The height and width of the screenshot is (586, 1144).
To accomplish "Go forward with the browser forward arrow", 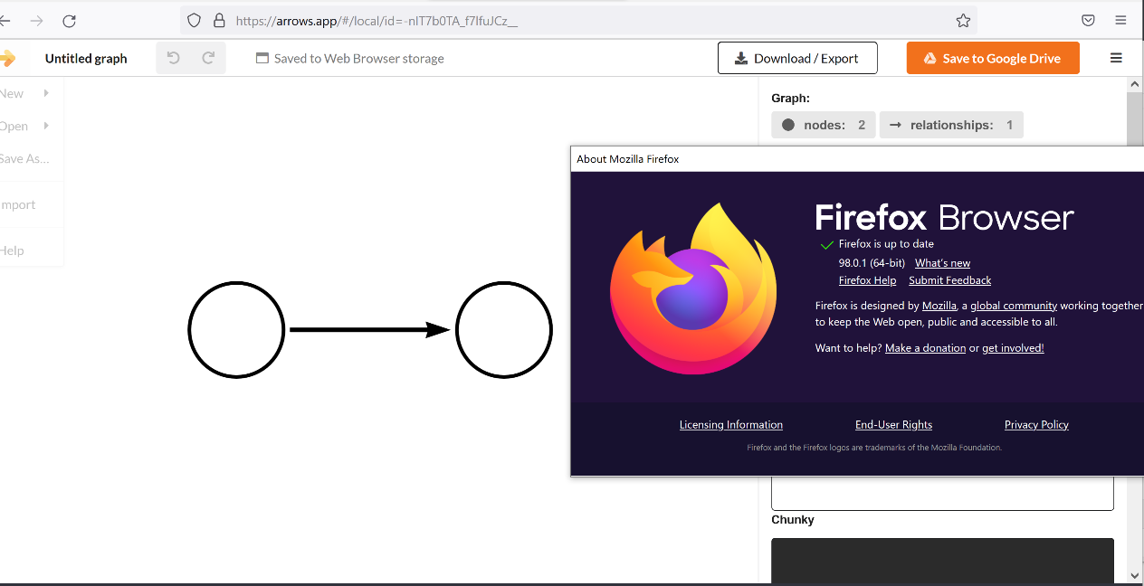I will coord(36,20).
